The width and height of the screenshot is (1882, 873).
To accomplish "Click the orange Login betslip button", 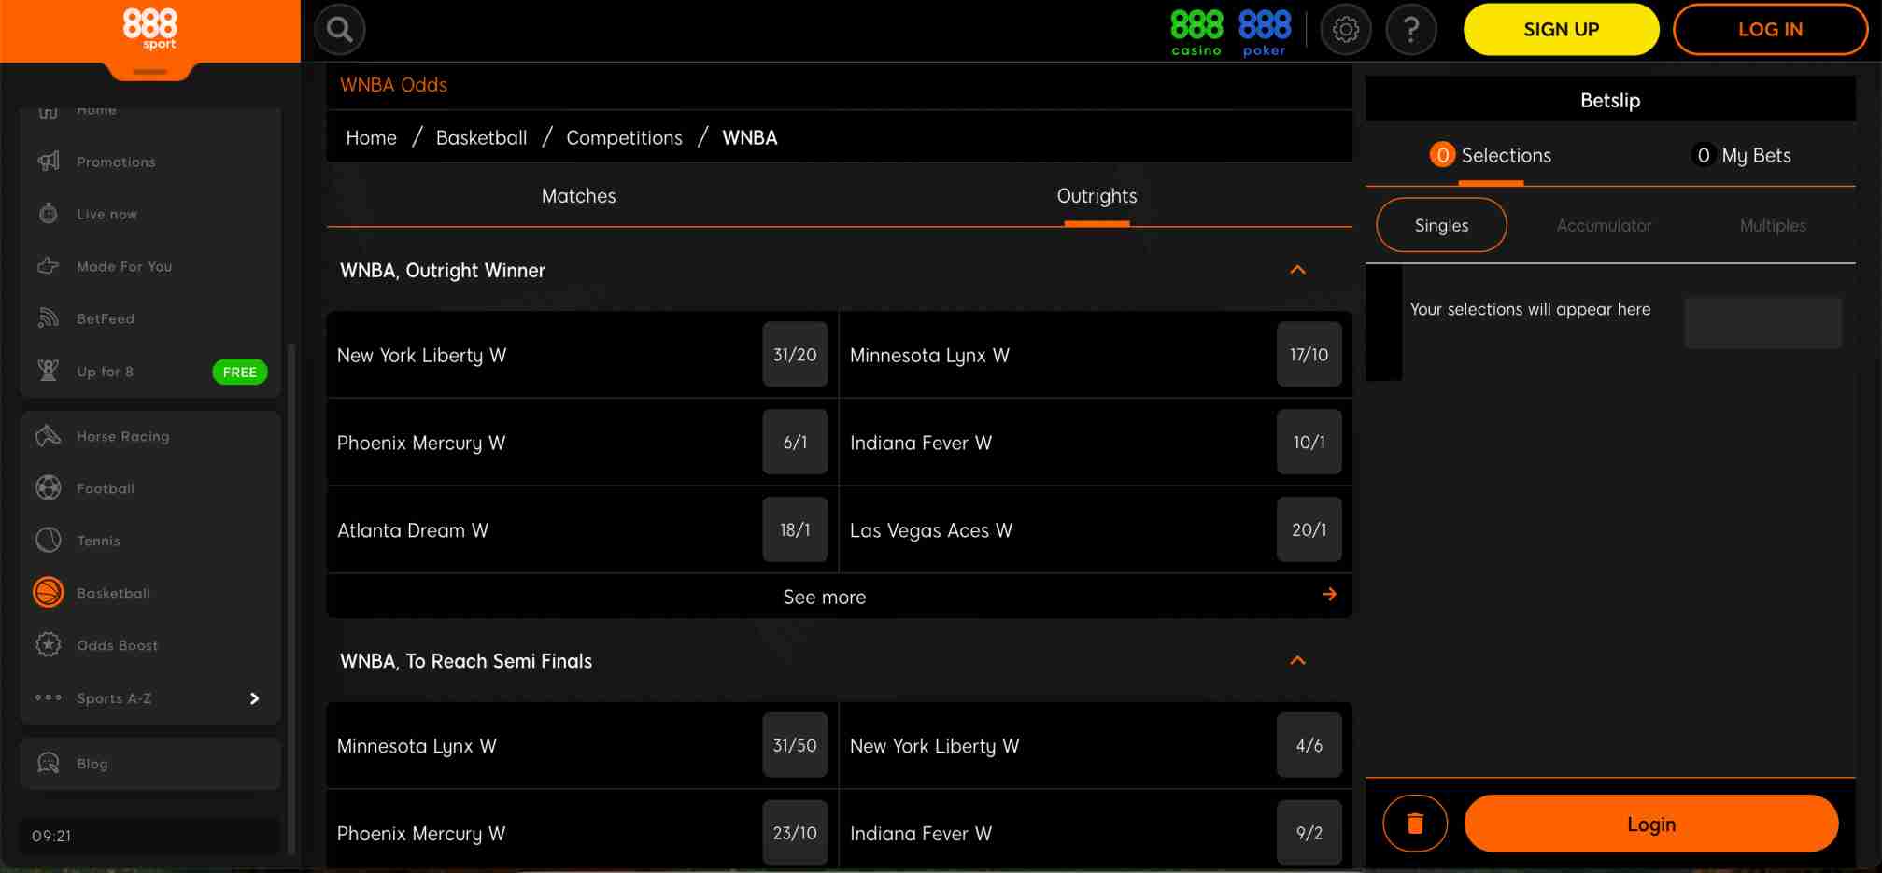I will tap(1651, 824).
